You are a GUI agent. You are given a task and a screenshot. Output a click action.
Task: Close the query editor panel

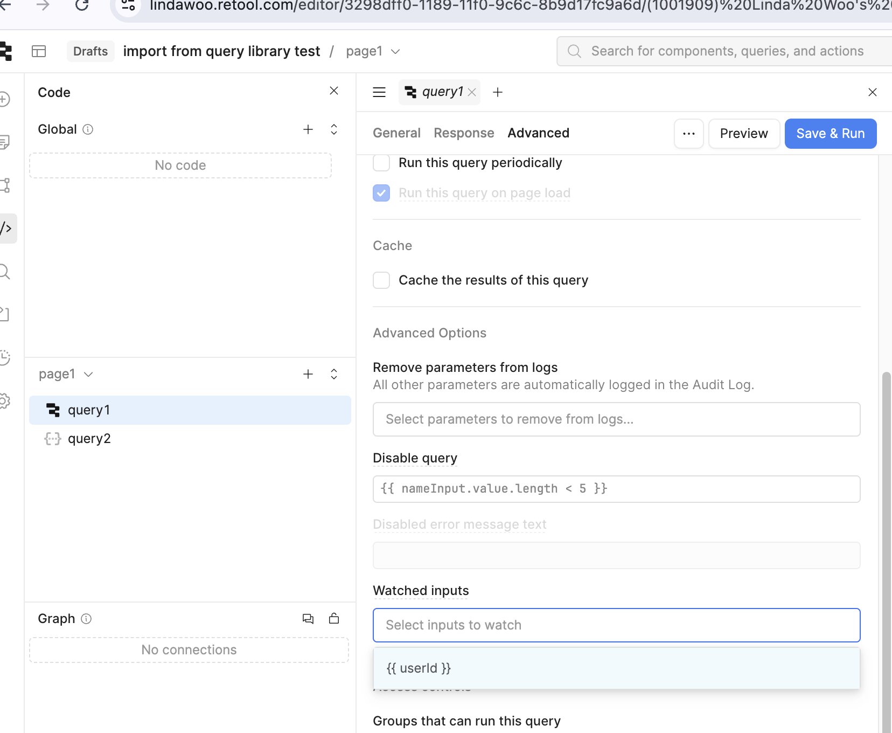873,92
